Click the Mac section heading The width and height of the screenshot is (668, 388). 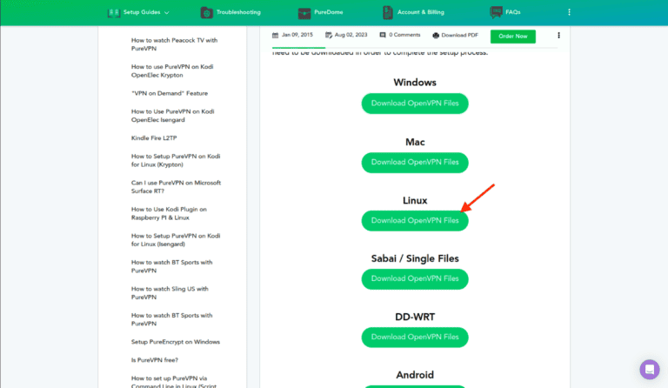pyautogui.click(x=415, y=143)
